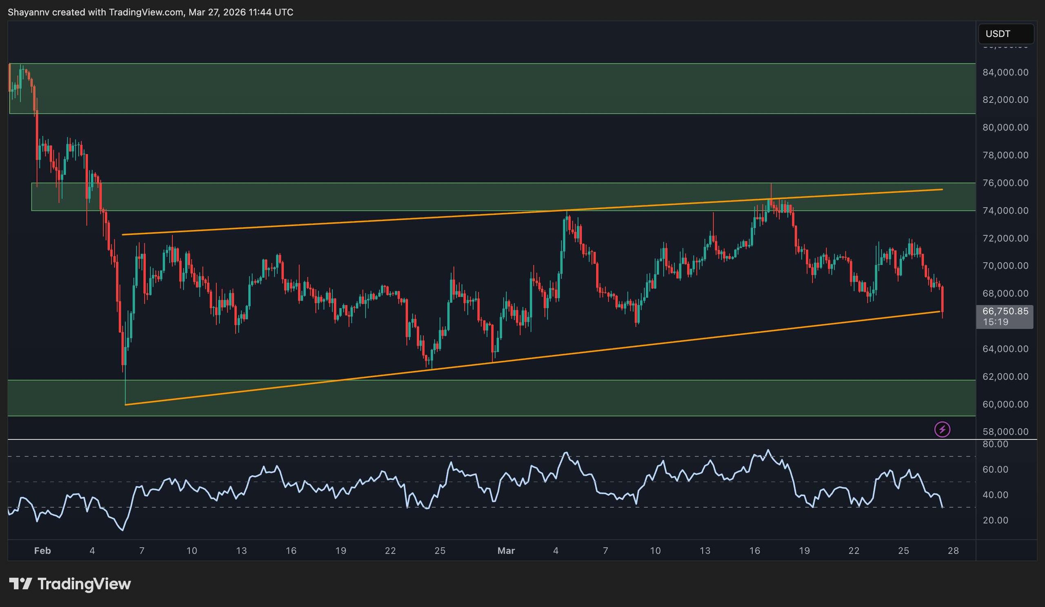Click the 28 date on time axis
This screenshot has height=607, width=1045.
coord(953,551)
